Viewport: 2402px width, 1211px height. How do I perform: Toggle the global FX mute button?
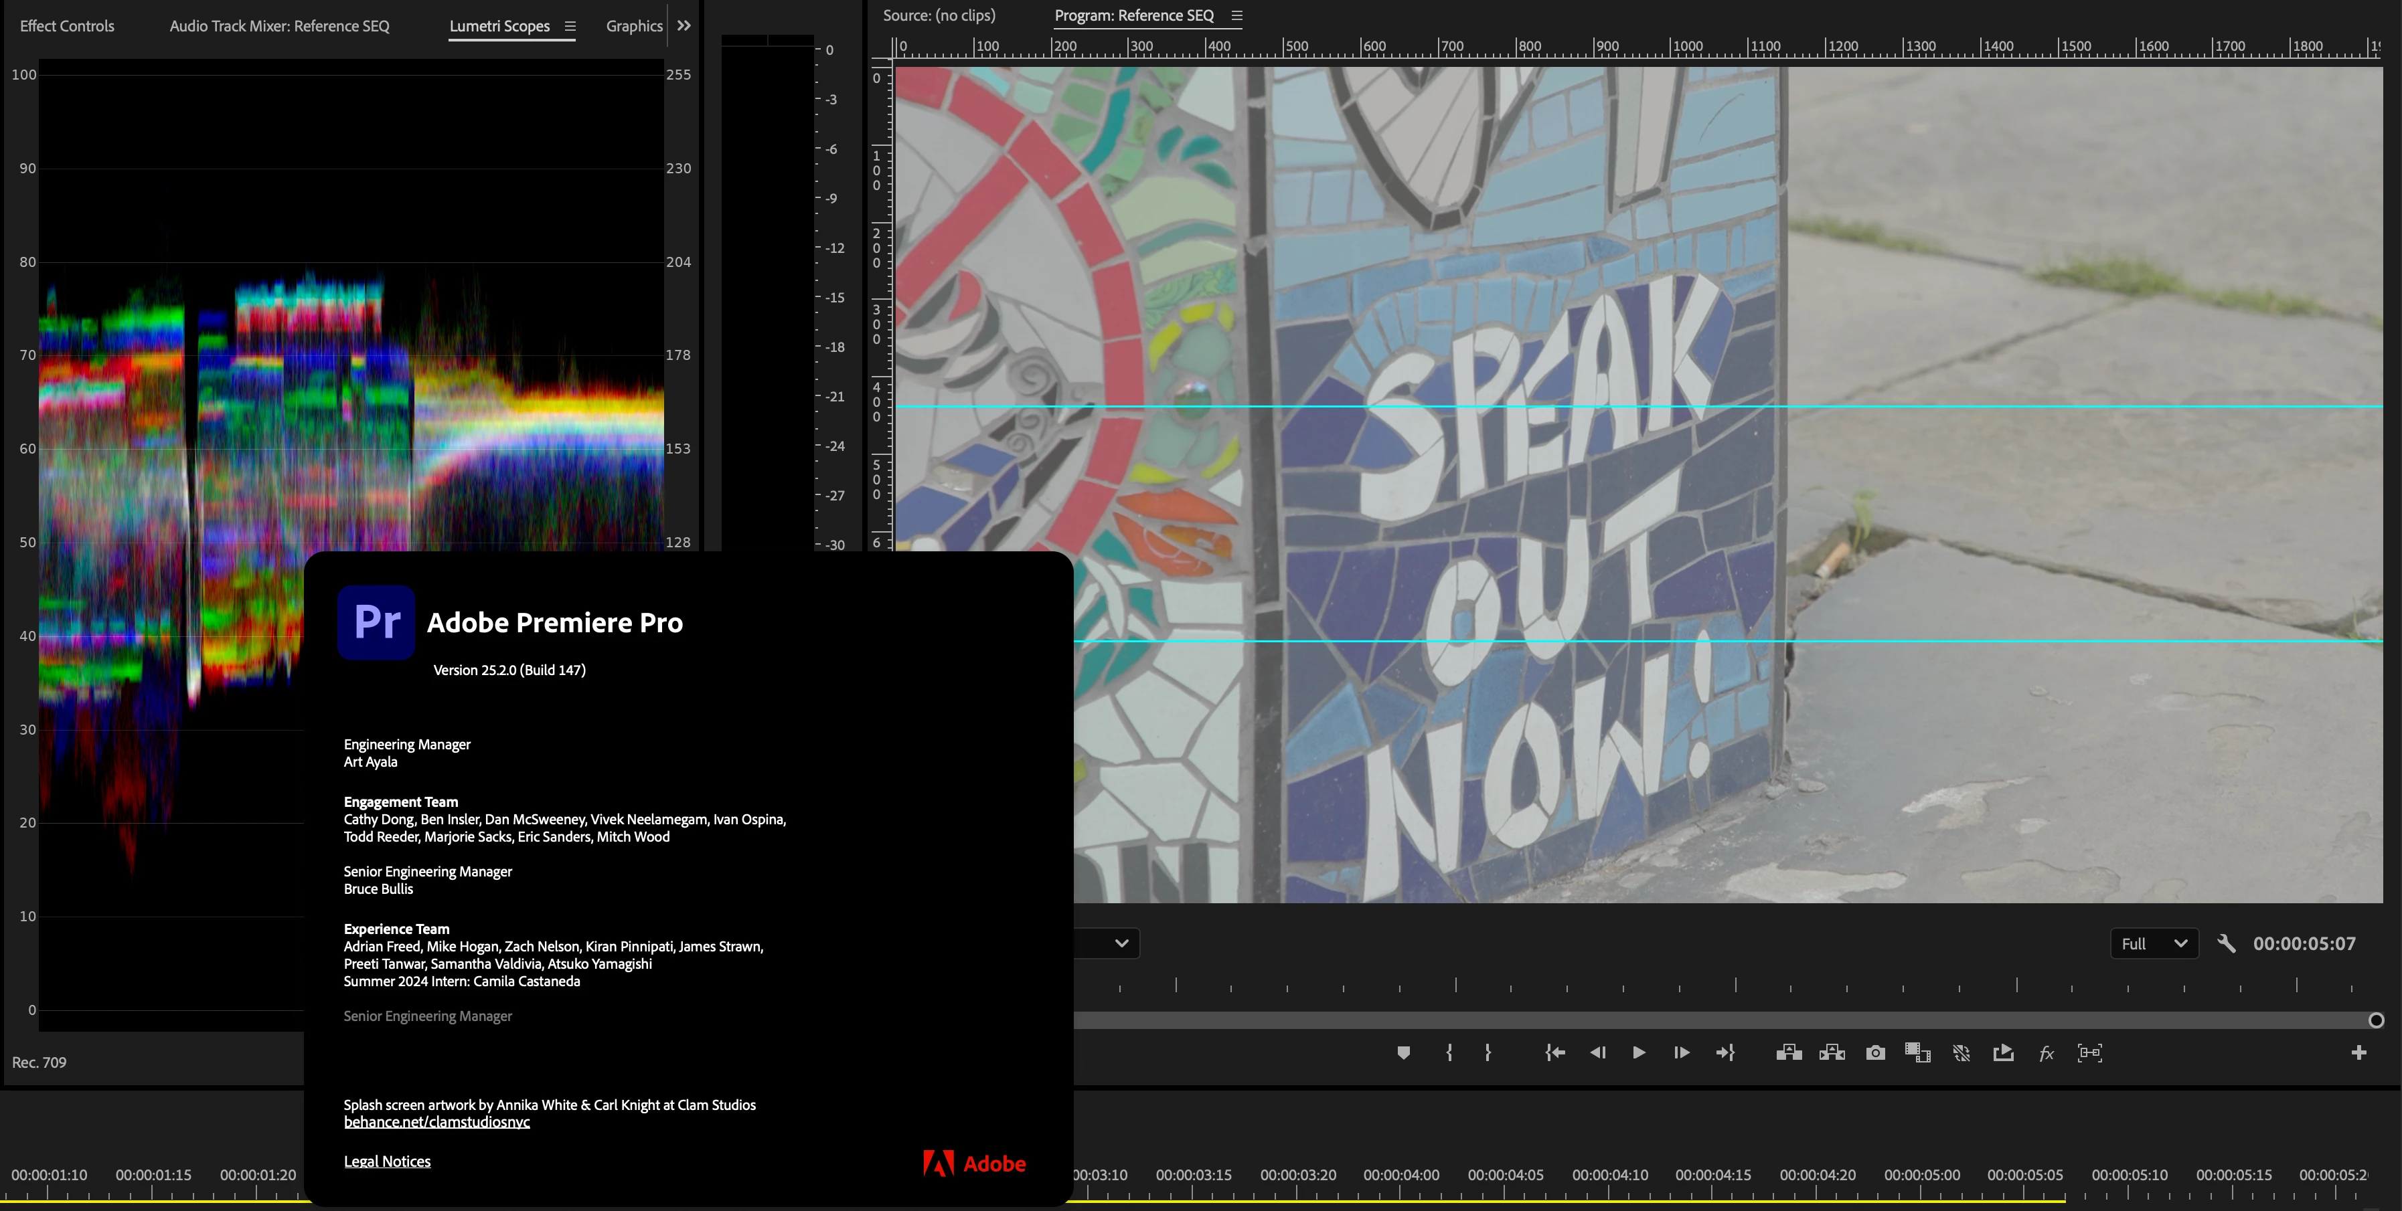pos(2046,1052)
